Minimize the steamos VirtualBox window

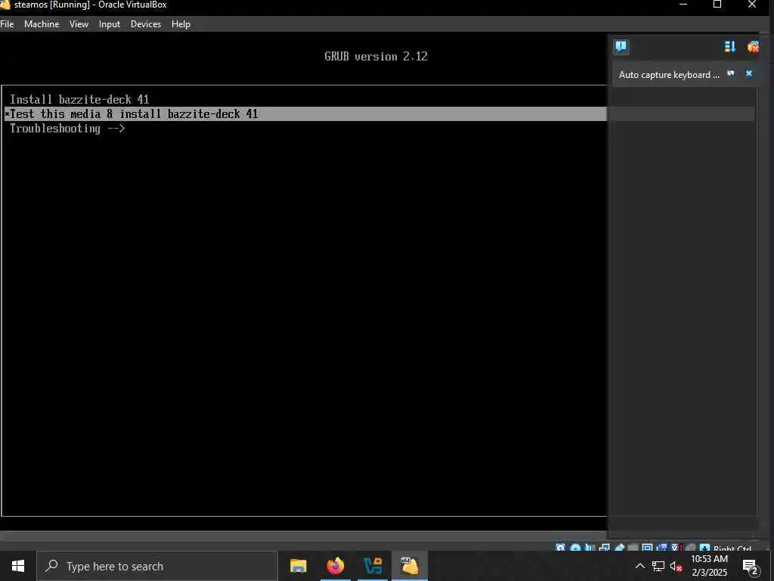[683, 5]
